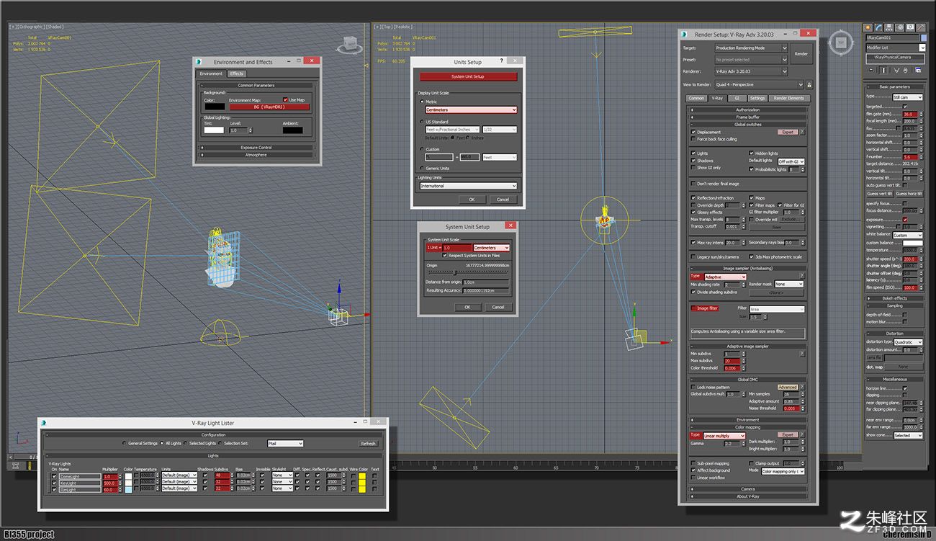
Task: Click 3ds Max logo icon in Light Lister title bar
Action: click(45, 423)
